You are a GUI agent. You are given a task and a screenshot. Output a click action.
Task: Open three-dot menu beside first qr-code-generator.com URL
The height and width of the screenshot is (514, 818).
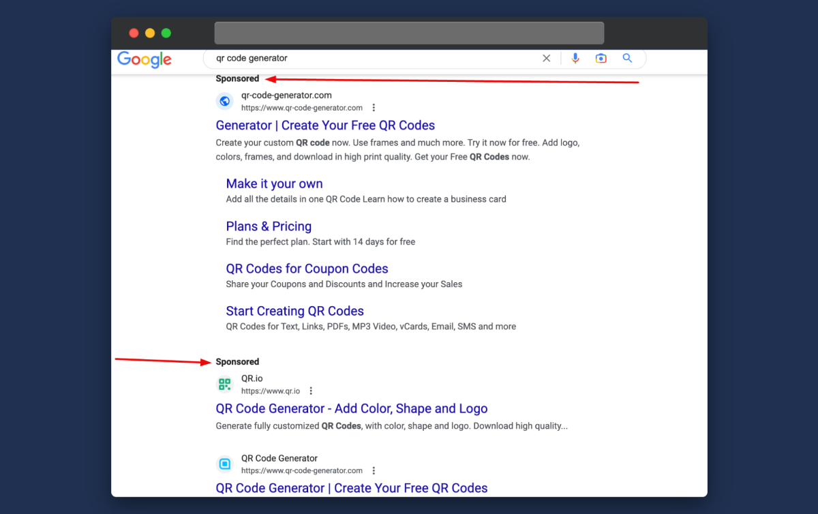click(374, 108)
